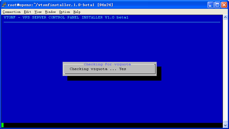Open the Window menu

coord(50,12)
